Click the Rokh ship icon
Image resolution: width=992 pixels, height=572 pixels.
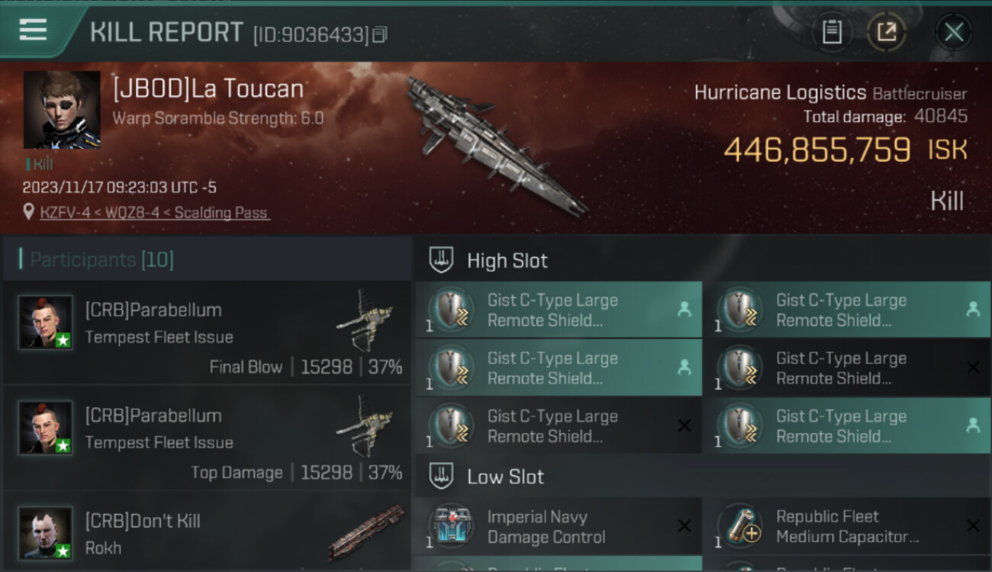click(367, 532)
